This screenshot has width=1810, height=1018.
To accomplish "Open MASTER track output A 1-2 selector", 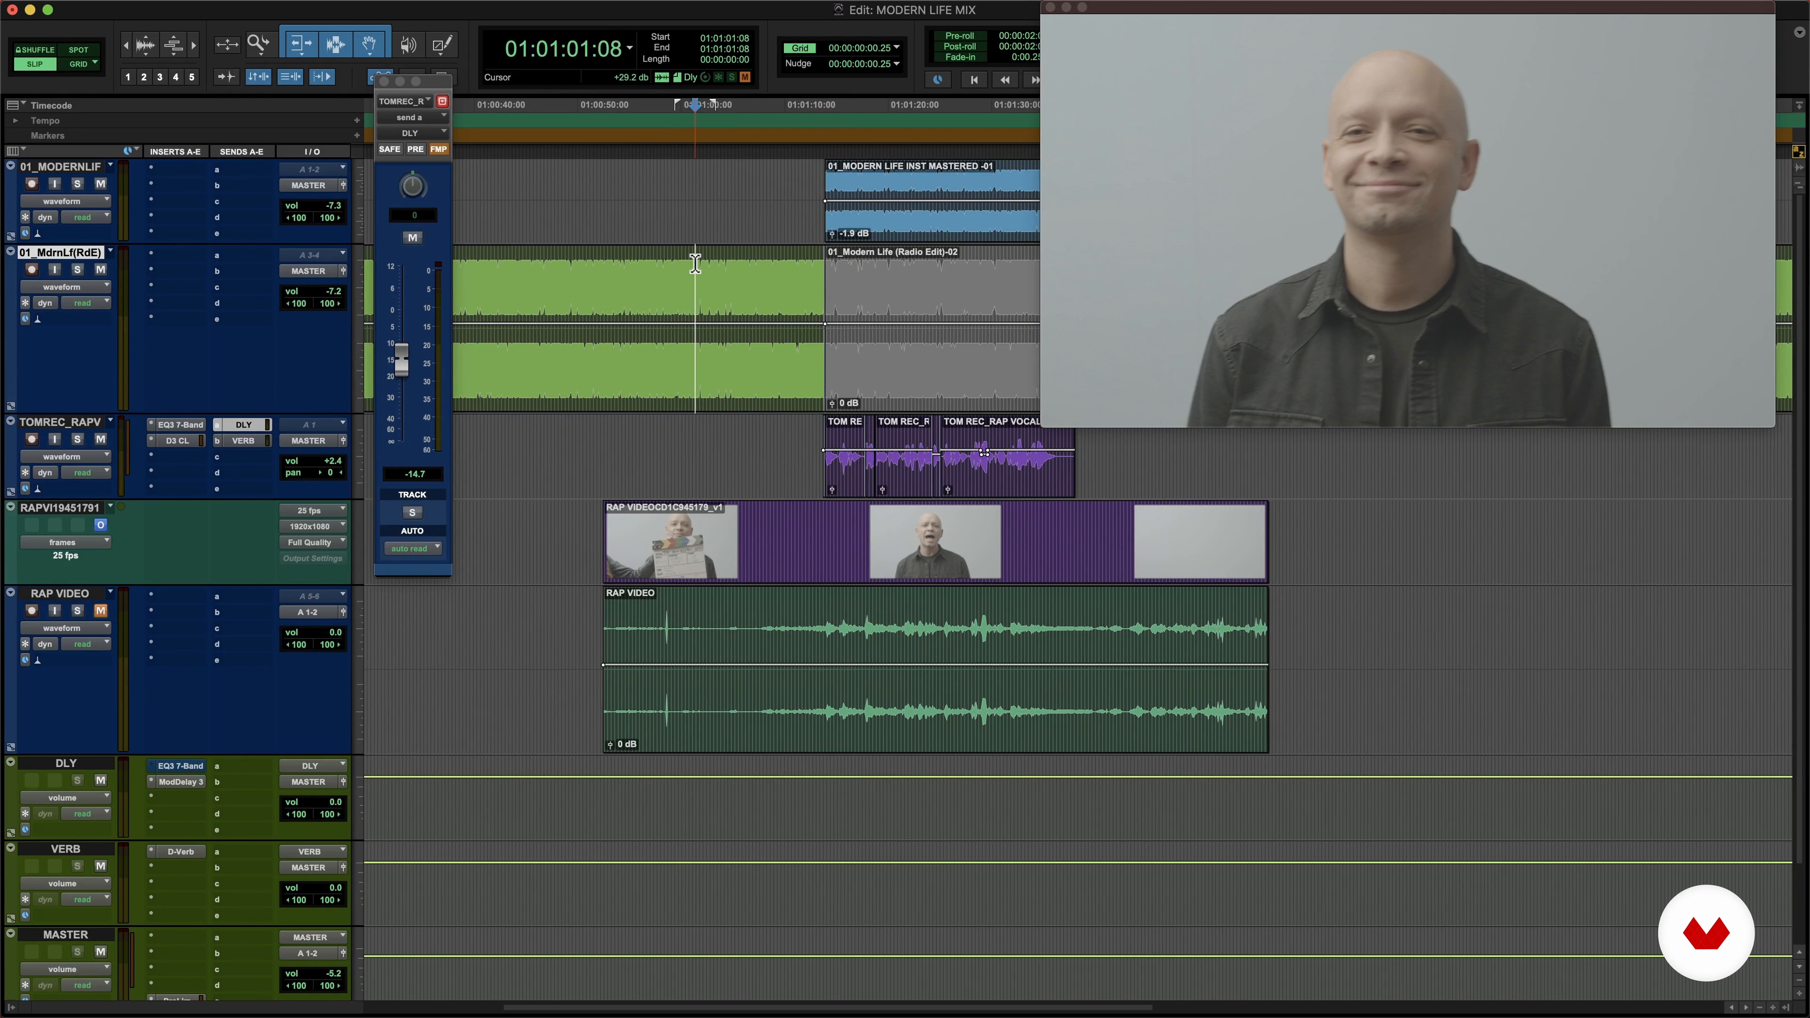I will pos(308,954).
